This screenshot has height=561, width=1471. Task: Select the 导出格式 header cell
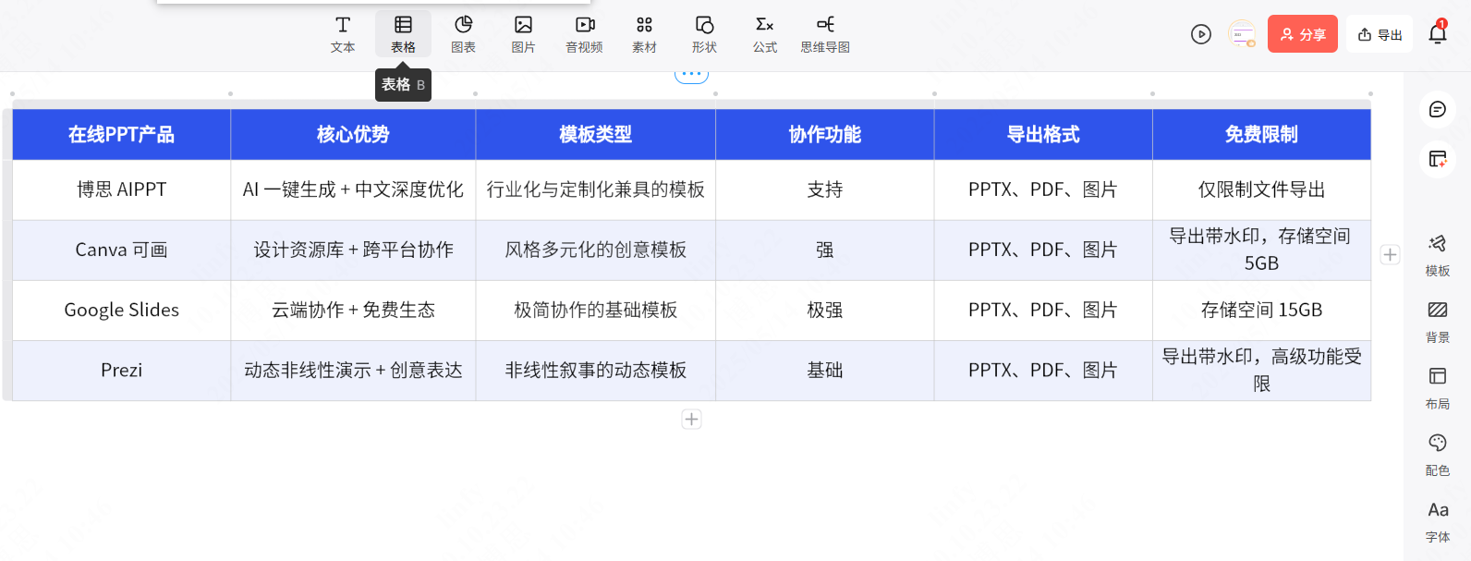coord(1043,134)
